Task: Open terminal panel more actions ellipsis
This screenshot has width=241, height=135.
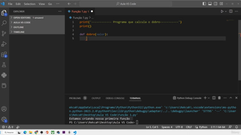Action: point(225,98)
